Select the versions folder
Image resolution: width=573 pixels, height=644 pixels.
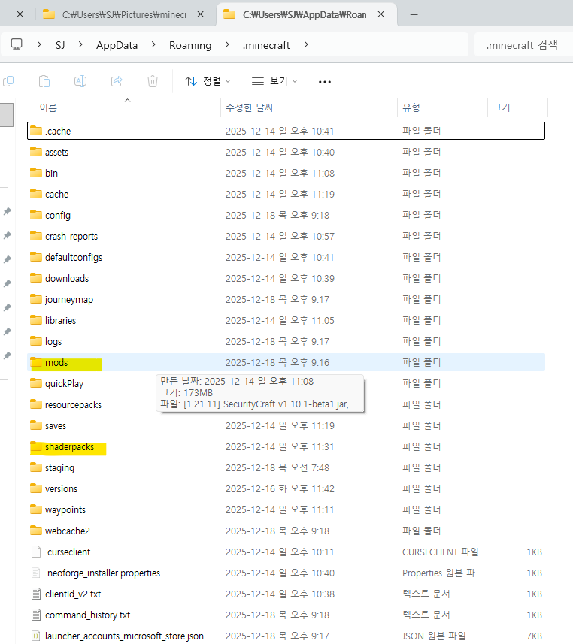click(x=286, y=488)
